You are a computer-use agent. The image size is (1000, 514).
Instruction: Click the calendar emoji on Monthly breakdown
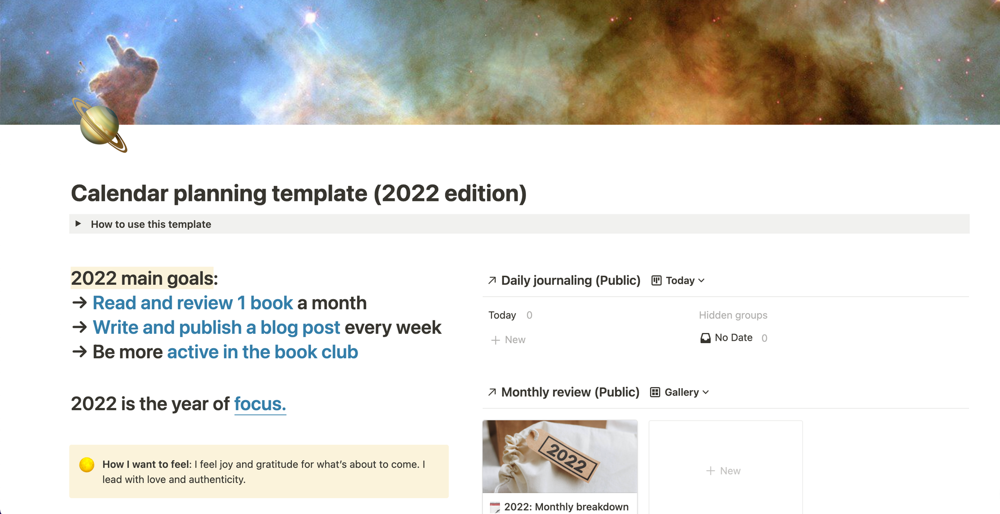point(494,507)
